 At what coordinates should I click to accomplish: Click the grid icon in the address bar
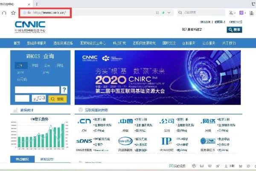(x=157, y=12)
